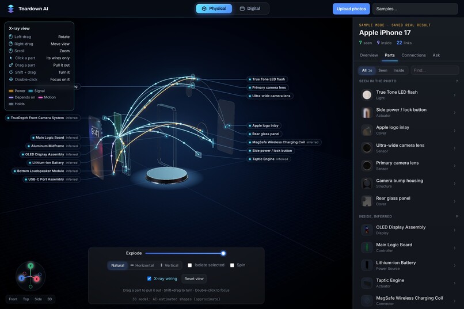The height and width of the screenshot is (309, 464).
Task: Filter parts list to Inside
Action: (x=398, y=70)
